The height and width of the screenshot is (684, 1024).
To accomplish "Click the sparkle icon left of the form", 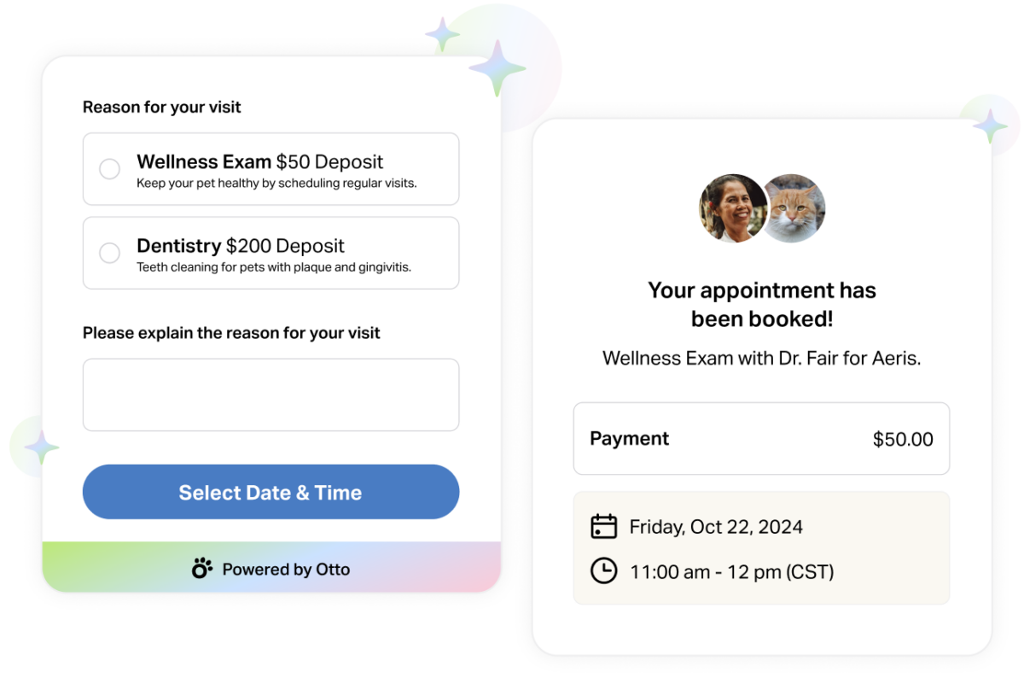I will point(40,447).
